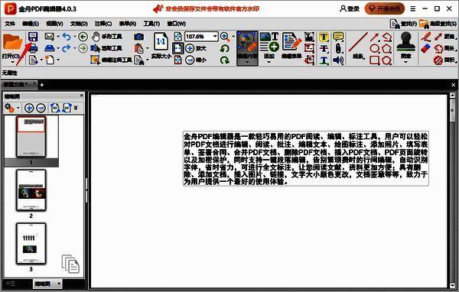The width and height of the screenshot is (459, 292).
Task: Click the Advanced Search(S) button
Action: (438, 24)
